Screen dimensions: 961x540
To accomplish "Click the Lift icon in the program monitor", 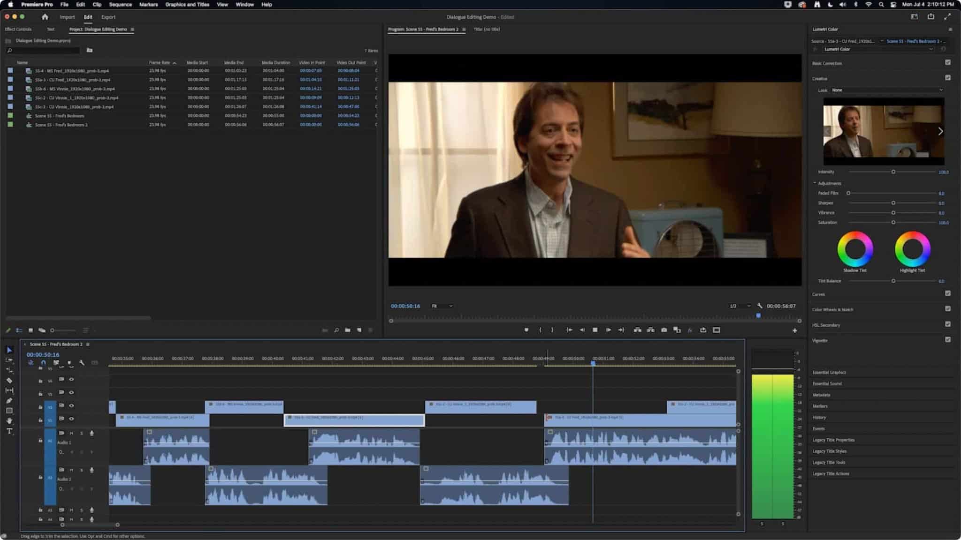I will (637, 330).
